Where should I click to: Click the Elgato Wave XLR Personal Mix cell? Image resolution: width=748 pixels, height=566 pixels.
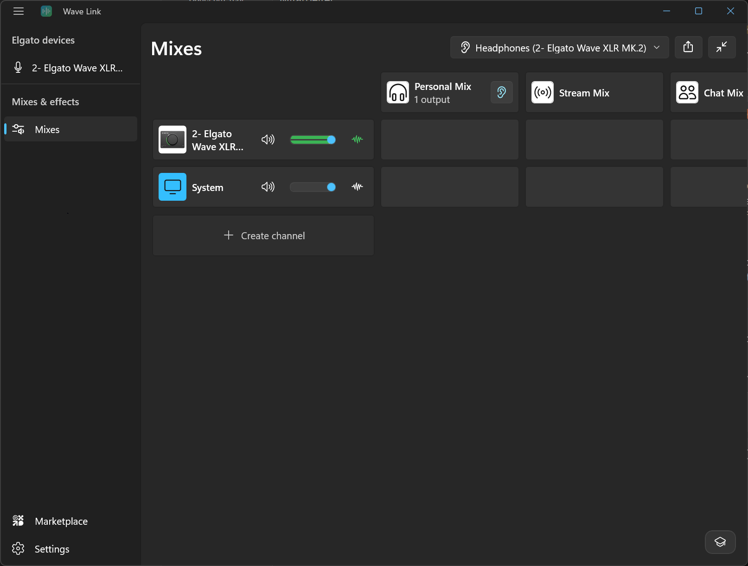click(x=450, y=140)
